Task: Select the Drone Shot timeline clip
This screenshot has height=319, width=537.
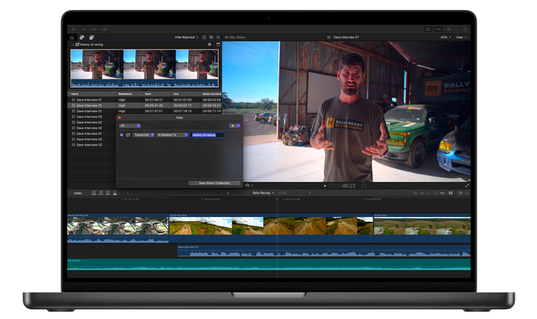Action: click(x=422, y=229)
